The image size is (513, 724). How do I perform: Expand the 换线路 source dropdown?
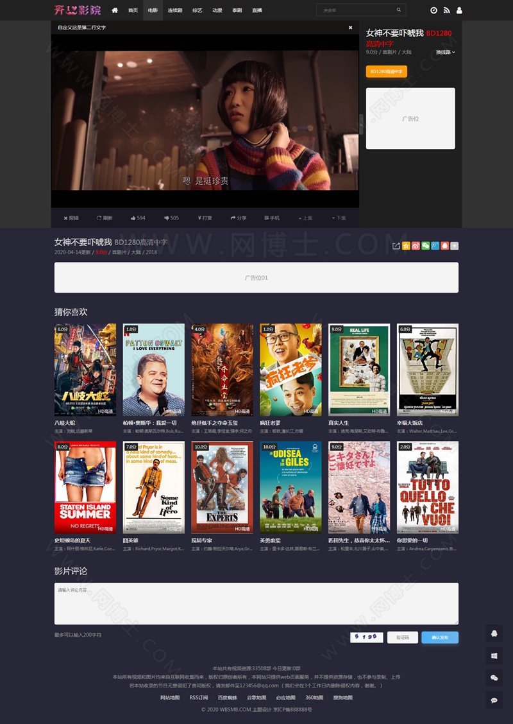[446, 52]
